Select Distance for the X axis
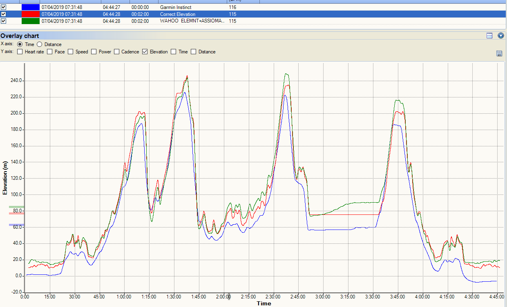The width and height of the screenshot is (507, 307). click(40, 44)
